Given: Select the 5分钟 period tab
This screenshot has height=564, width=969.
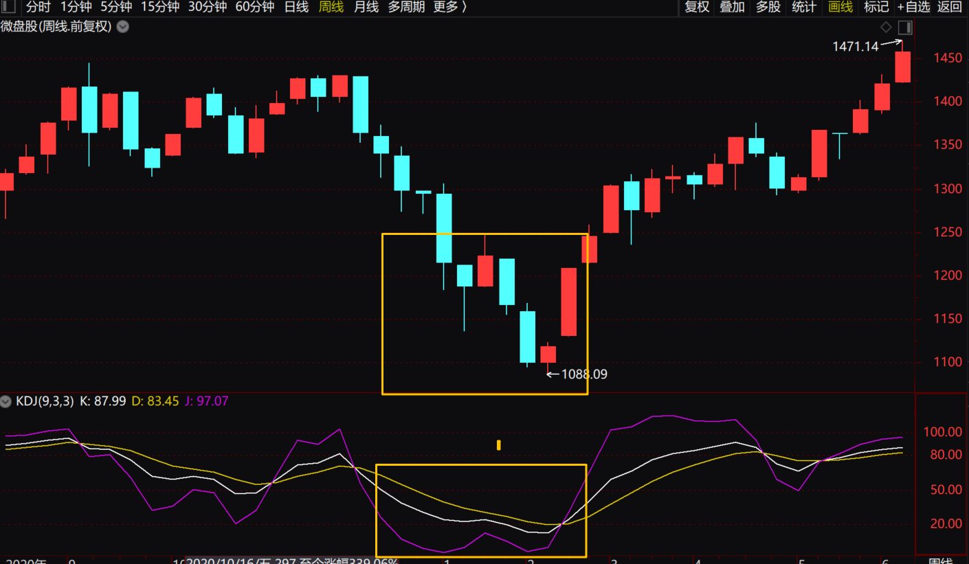Looking at the screenshot, I should [116, 7].
